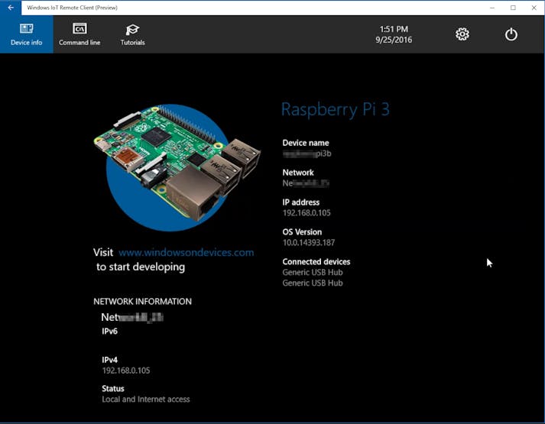Screen dimensions: 545x424
Task: Click the power button icon
Action: pos(511,34)
